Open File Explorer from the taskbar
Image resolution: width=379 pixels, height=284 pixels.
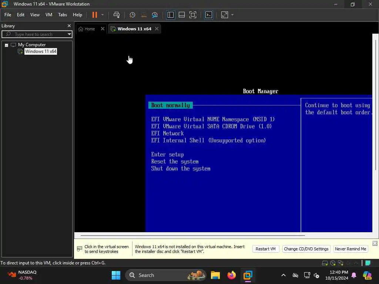215,275
